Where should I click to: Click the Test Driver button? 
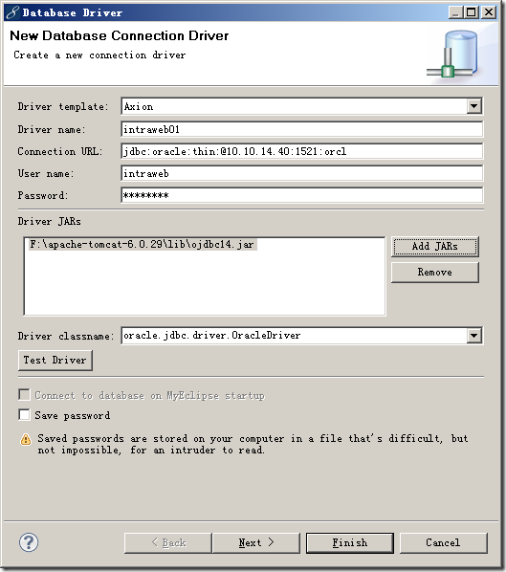point(55,360)
